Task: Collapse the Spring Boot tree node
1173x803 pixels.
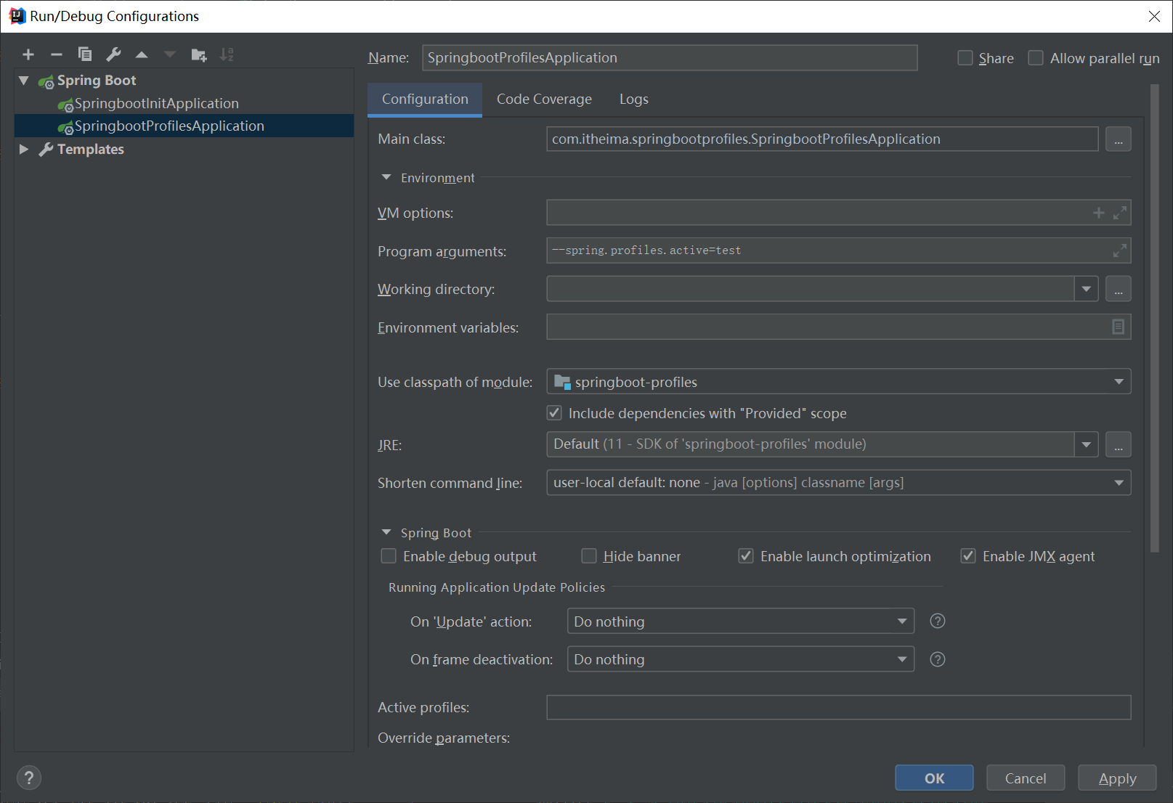Action: click(24, 81)
